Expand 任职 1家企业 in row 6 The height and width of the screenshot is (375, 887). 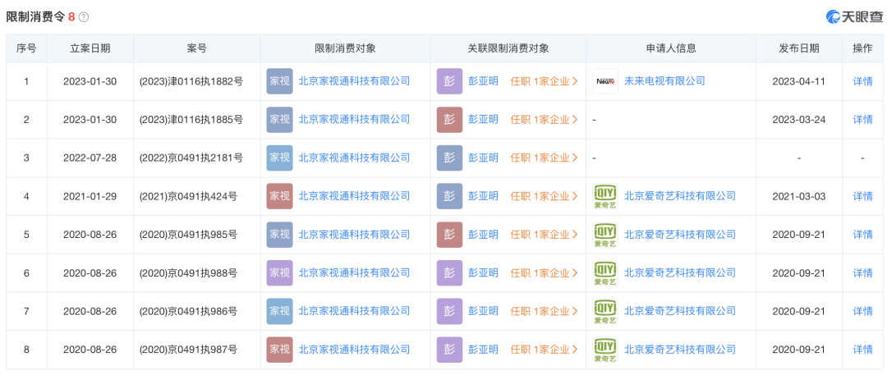coord(544,272)
